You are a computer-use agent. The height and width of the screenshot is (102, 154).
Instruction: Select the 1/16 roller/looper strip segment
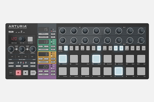coord(25,57)
